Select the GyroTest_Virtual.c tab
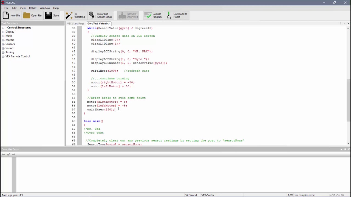This screenshot has height=197, width=351. pos(98,24)
